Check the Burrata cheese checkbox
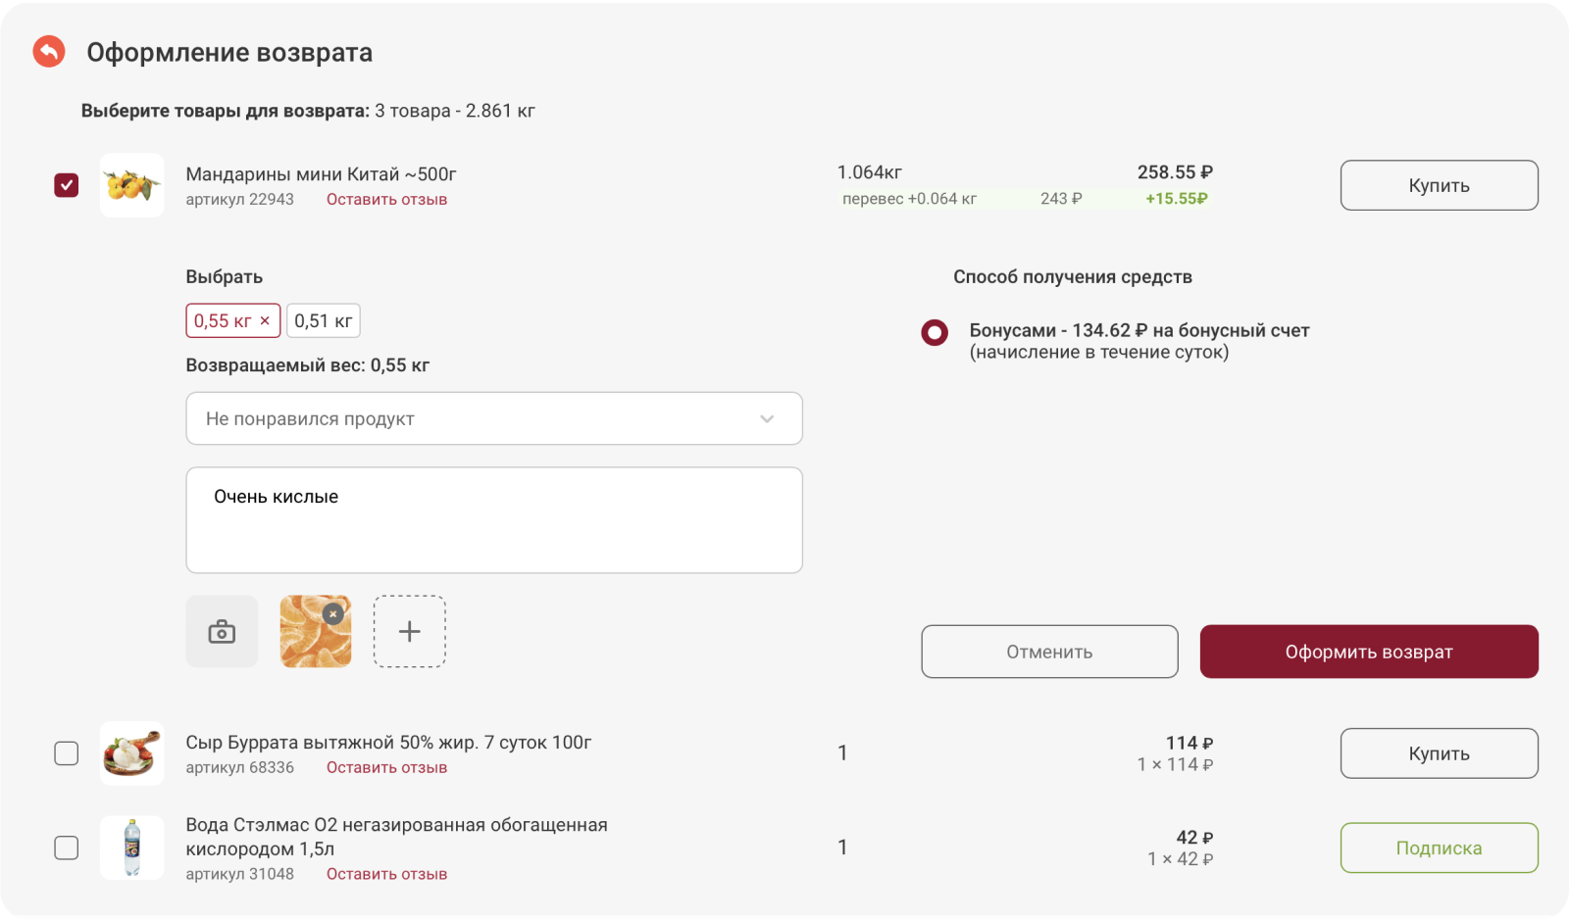Image resolution: width=1569 pixels, height=920 pixels. pyautogui.click(x=67, y=753)
